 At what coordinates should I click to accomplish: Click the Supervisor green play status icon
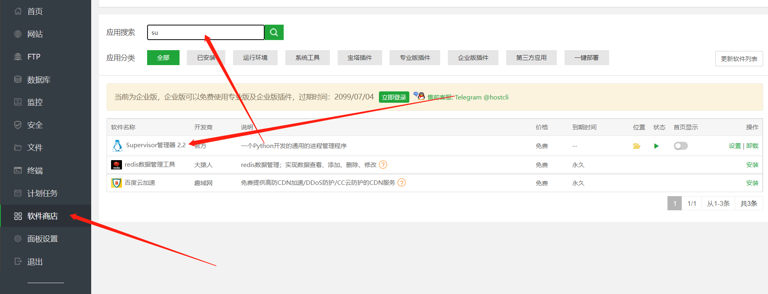pos(656,146)
